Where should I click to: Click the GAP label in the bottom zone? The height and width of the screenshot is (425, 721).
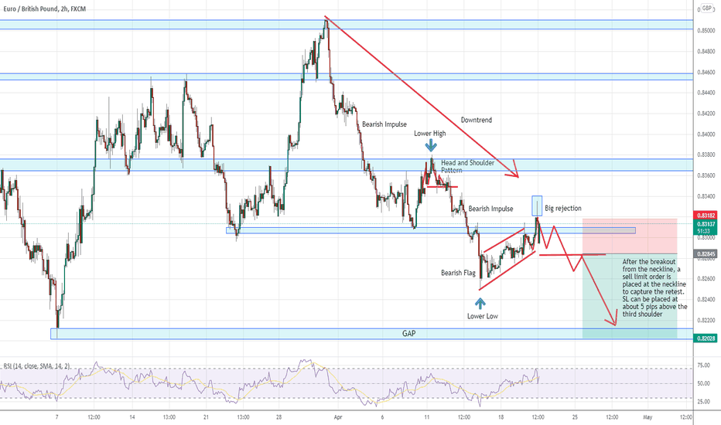pos(408,334)
